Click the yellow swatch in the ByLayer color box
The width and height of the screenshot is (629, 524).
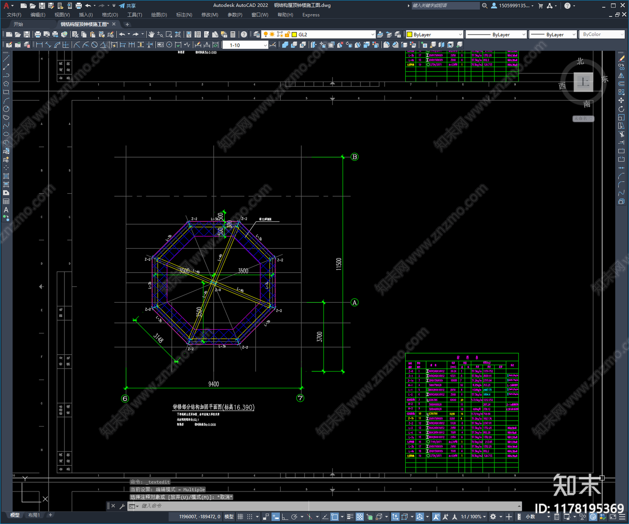(409, 35)
